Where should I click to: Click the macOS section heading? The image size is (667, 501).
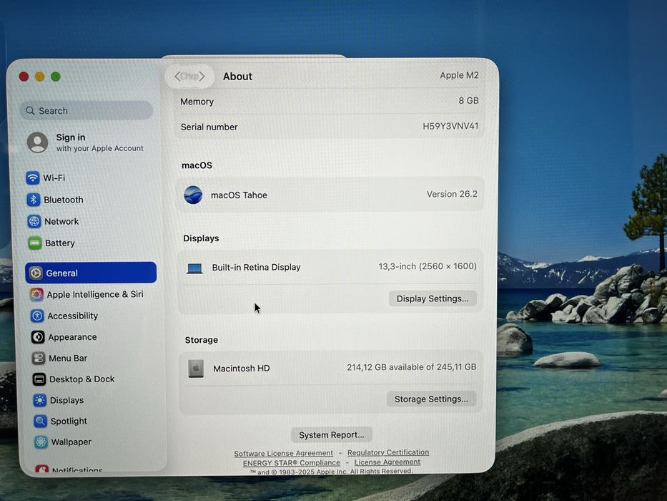pos(197,165)
